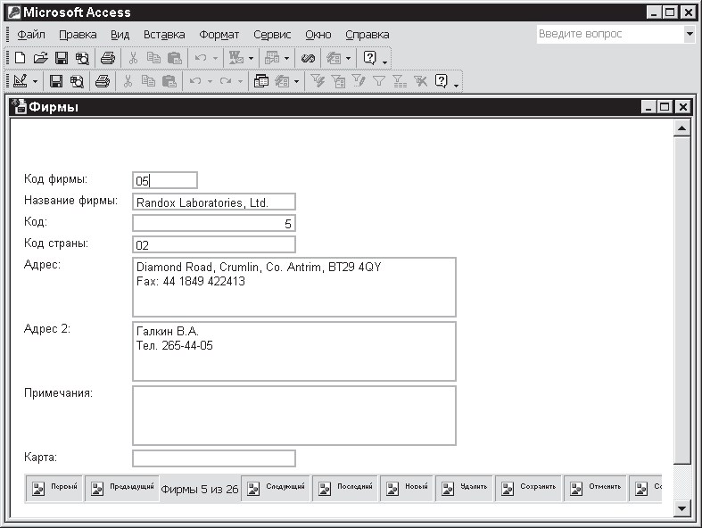Switch to Design view via ruler icon
Image resolution: width=702 pixels, height=528 pixels.
click(21, 81)
